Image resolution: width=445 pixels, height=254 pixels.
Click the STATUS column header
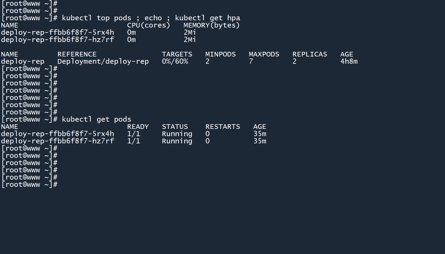coord(175,127)
